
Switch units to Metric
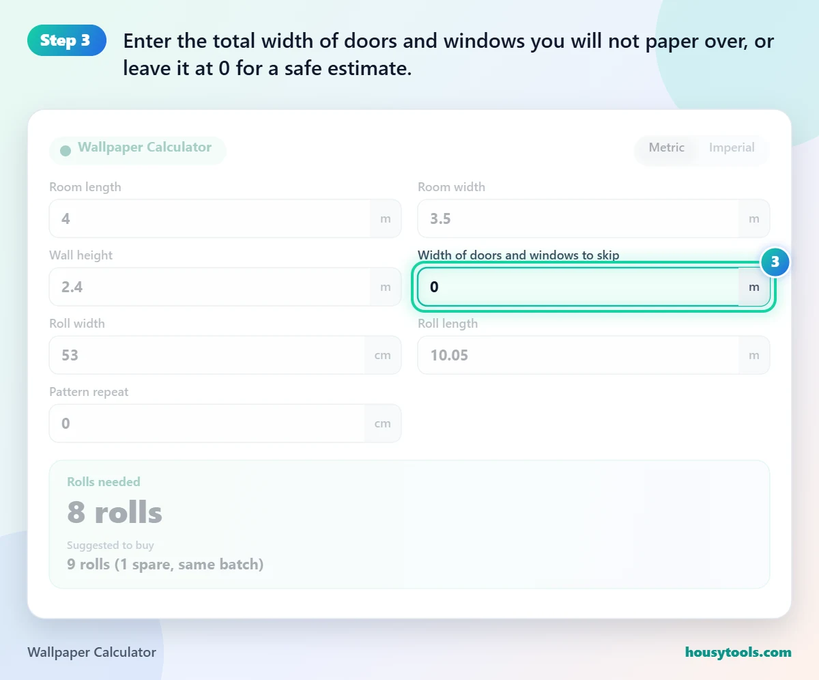coord(666,147)
